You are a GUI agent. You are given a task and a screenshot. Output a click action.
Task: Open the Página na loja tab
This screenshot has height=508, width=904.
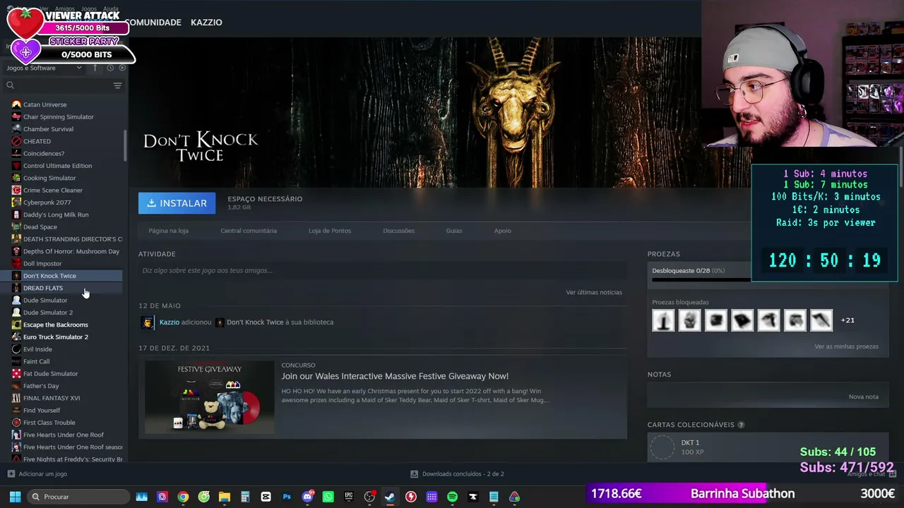[x=169, y=231]
